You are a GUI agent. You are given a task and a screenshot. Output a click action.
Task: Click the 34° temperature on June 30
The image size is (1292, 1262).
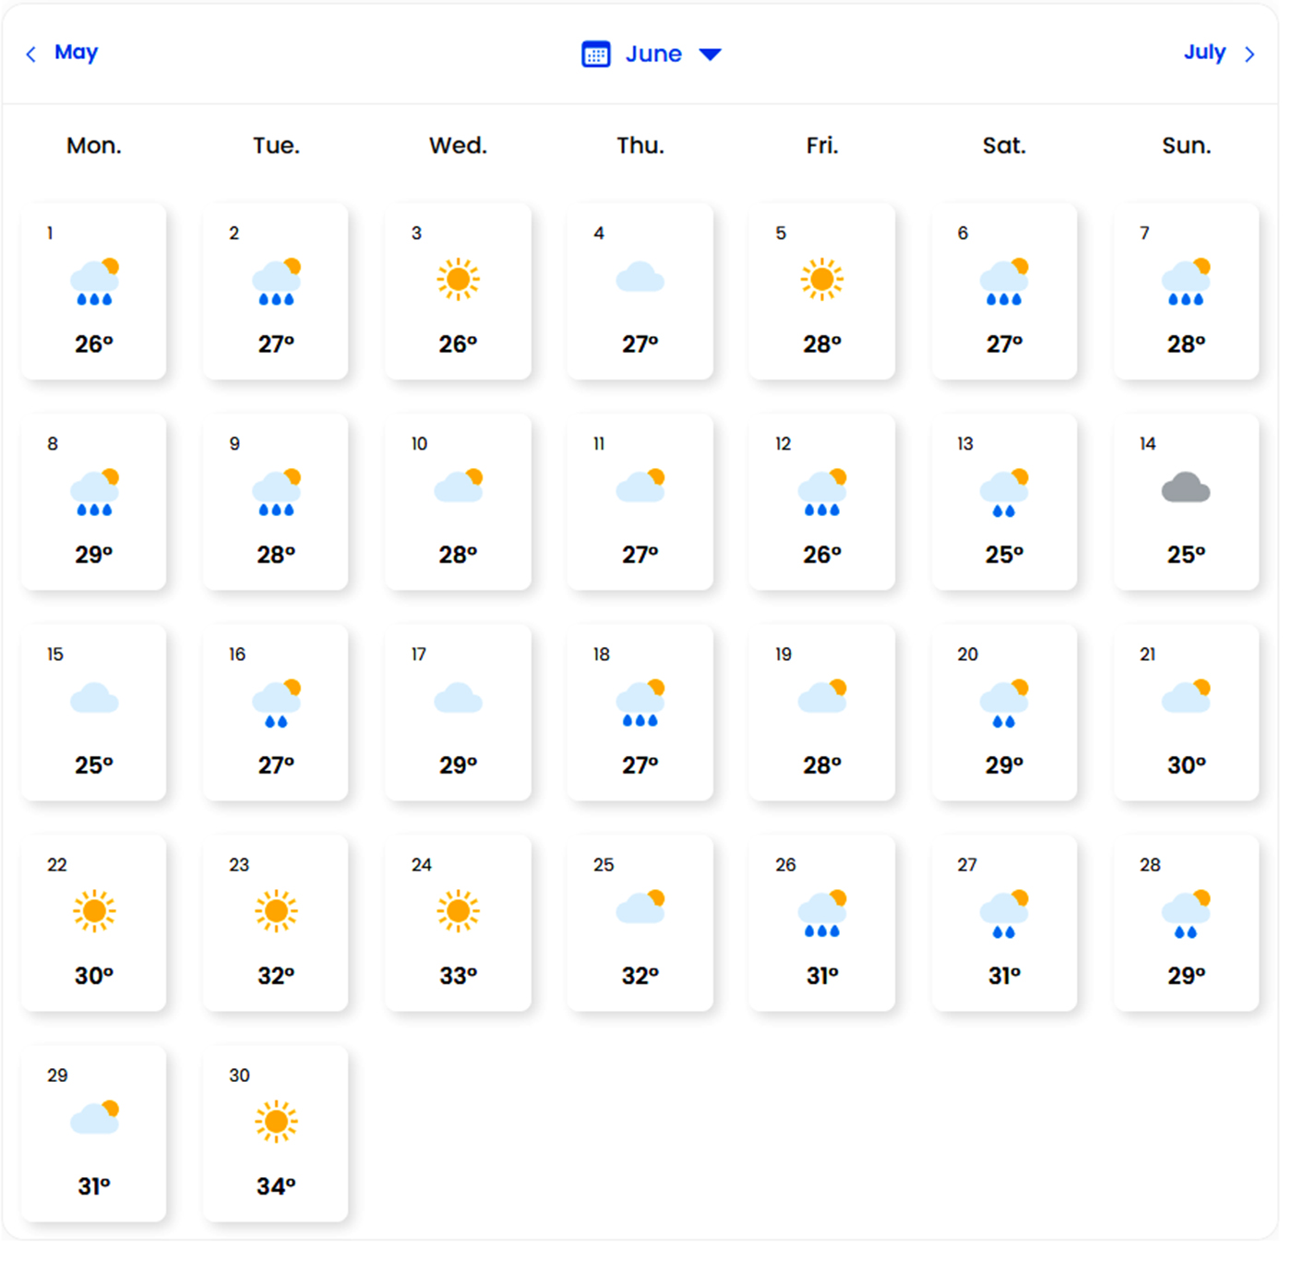276,1186
